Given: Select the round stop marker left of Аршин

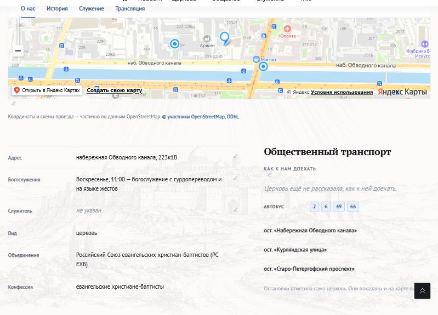Looking at the screenshot, I should (x=175, y=44).
